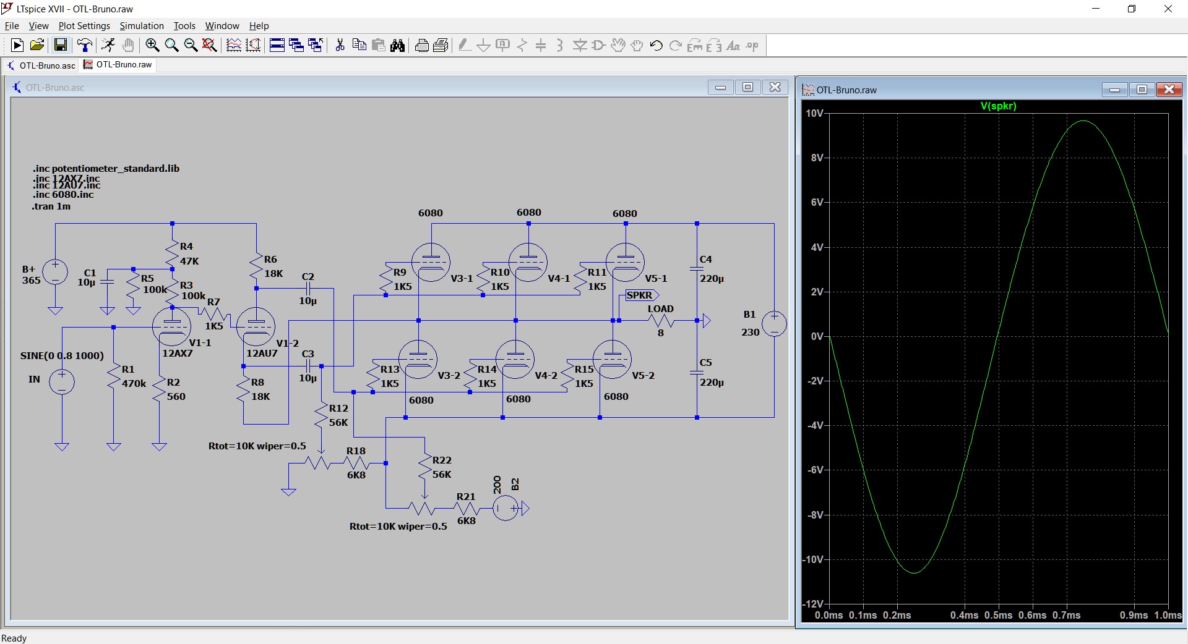Open the Control Panel hammer icon
The height and width of the screenshot is (644, 1188).
[84, 45]
